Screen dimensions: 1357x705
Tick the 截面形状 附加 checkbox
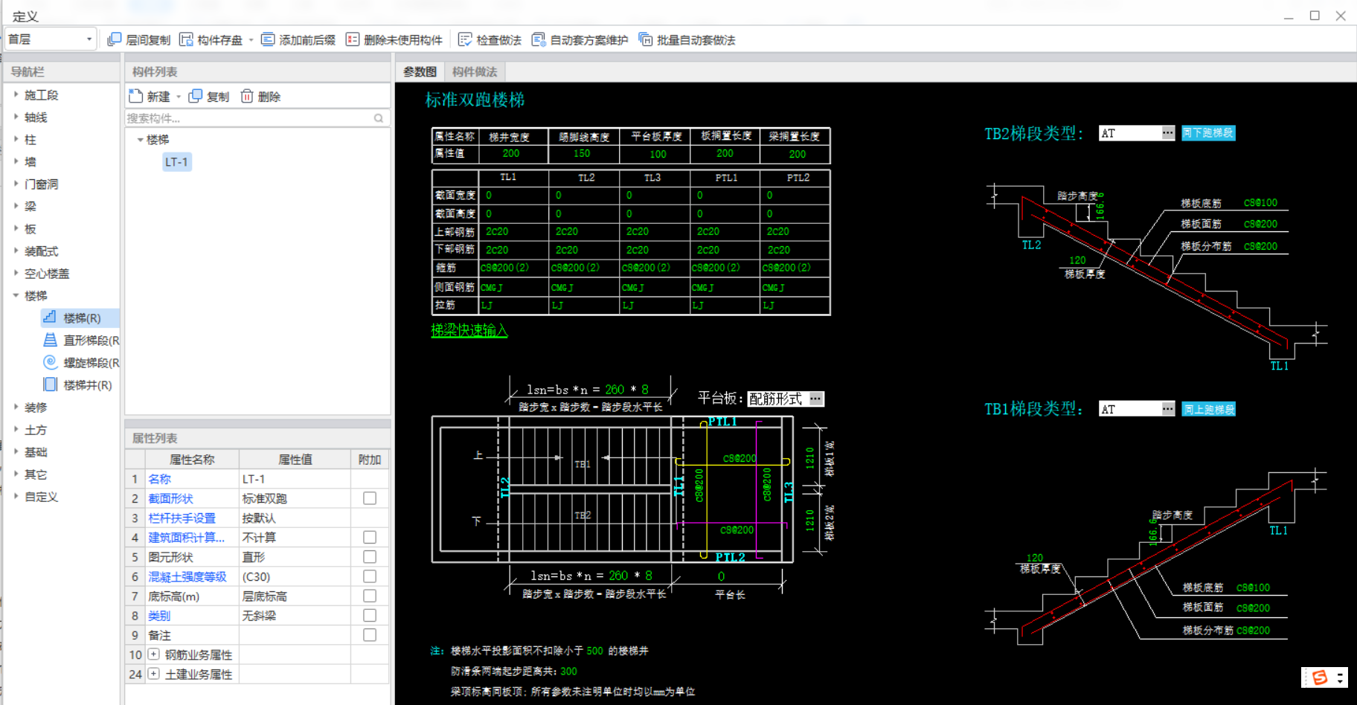tap(370, 498)
